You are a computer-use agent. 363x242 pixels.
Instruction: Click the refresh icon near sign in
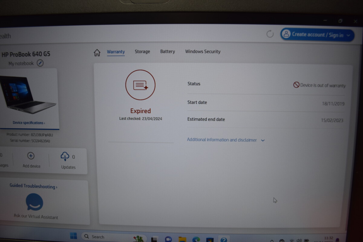pos(270,34)
